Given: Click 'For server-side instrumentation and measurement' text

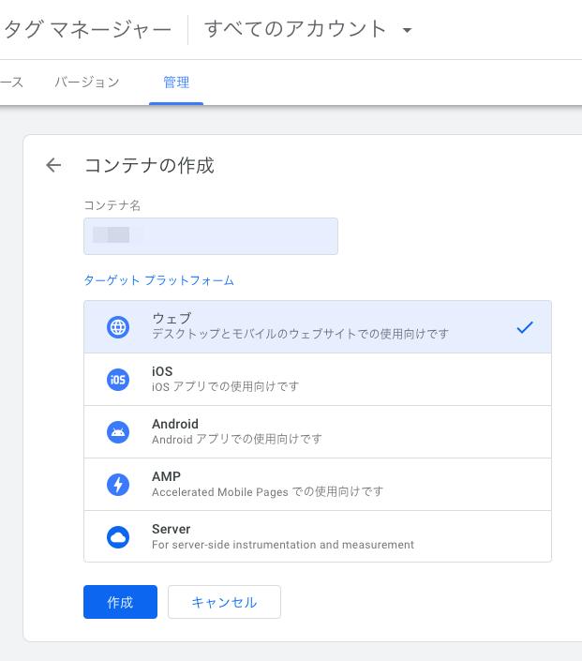Looking at the screenshot, I should coord(283,545).
